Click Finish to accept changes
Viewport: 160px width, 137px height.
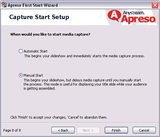tap(116, 130)
